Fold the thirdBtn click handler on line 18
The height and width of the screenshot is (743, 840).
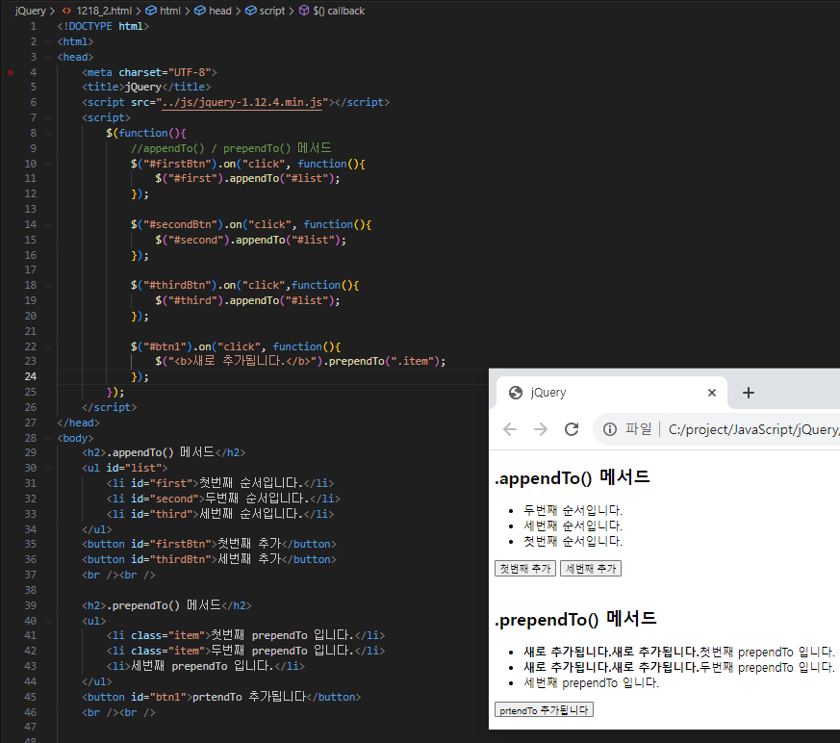[x=48, y=286]
